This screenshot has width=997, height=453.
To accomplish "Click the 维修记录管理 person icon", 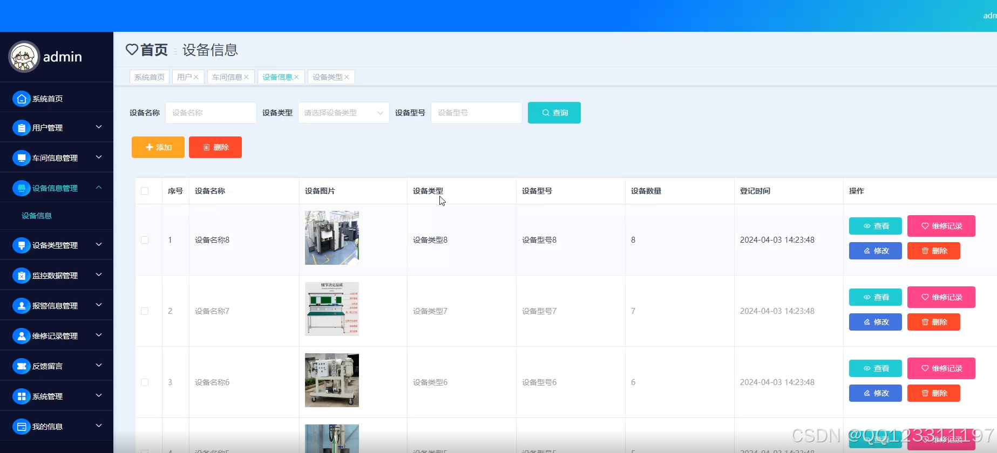I will (22, 336).
